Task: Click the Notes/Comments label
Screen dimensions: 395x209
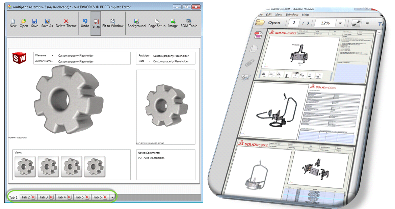Action: pyautogui.click(x=149, y=153)
